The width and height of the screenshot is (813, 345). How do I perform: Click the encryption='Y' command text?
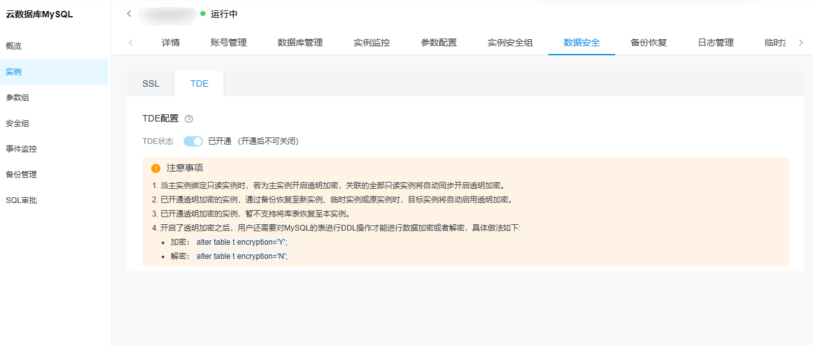tap(242, 242)
